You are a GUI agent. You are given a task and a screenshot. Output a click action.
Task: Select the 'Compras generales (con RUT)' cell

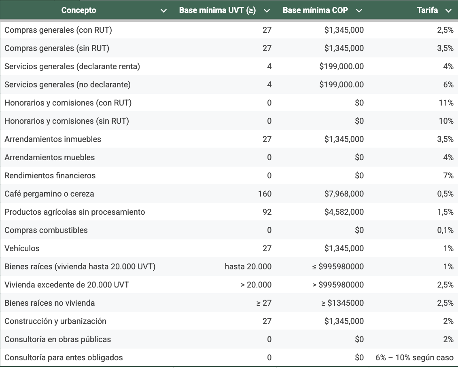tap(58, 30)
